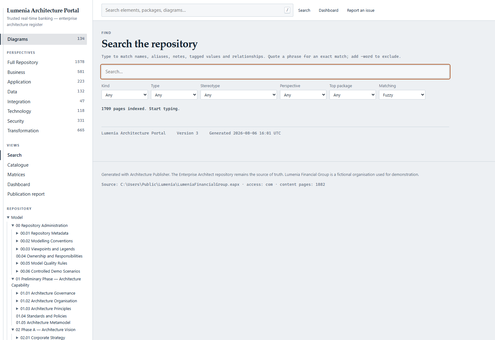Open 01.04 Standards and Policies
The width and height of the screenshot is (495, 340).
click(41, 316)
